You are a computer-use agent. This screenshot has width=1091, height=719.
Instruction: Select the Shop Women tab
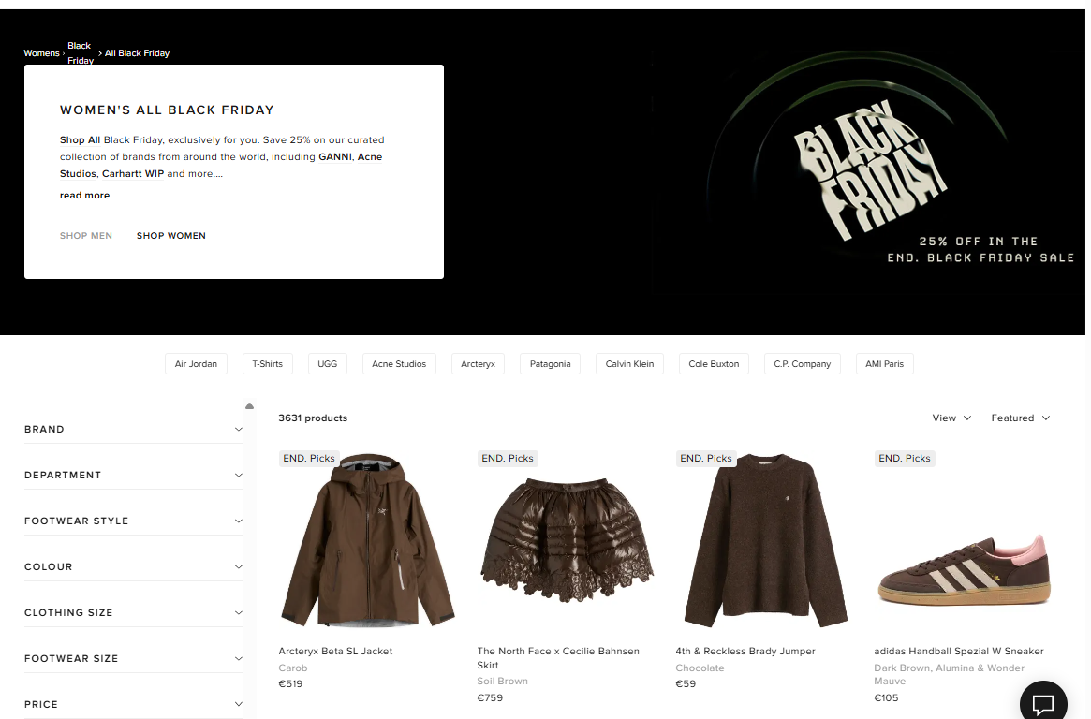[171, 236]
